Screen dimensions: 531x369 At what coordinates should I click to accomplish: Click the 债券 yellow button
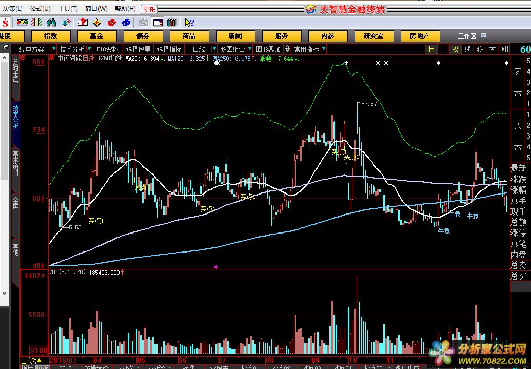tap(143, 36)
